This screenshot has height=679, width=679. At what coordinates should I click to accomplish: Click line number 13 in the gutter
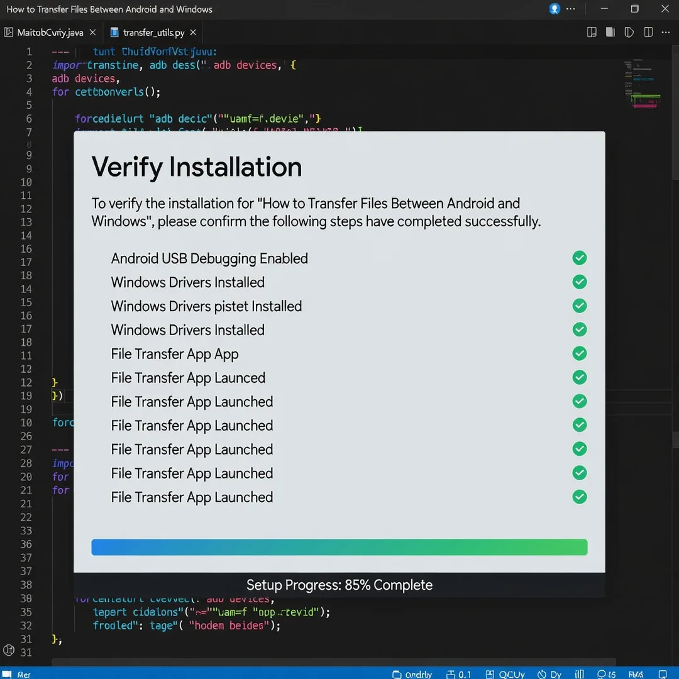(26, 222)
